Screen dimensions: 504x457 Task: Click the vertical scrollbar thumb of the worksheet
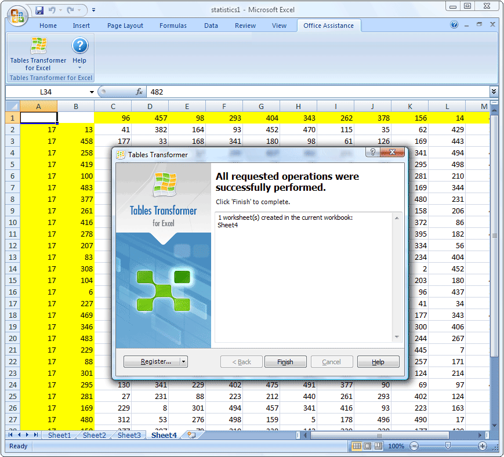(494, 236)
